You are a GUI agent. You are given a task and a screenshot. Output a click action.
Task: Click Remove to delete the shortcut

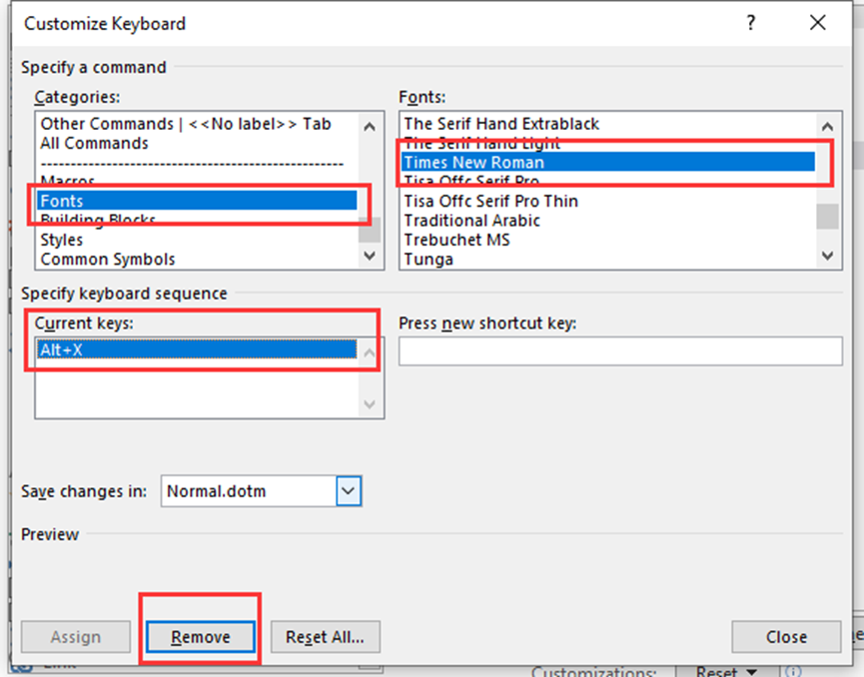200,636
